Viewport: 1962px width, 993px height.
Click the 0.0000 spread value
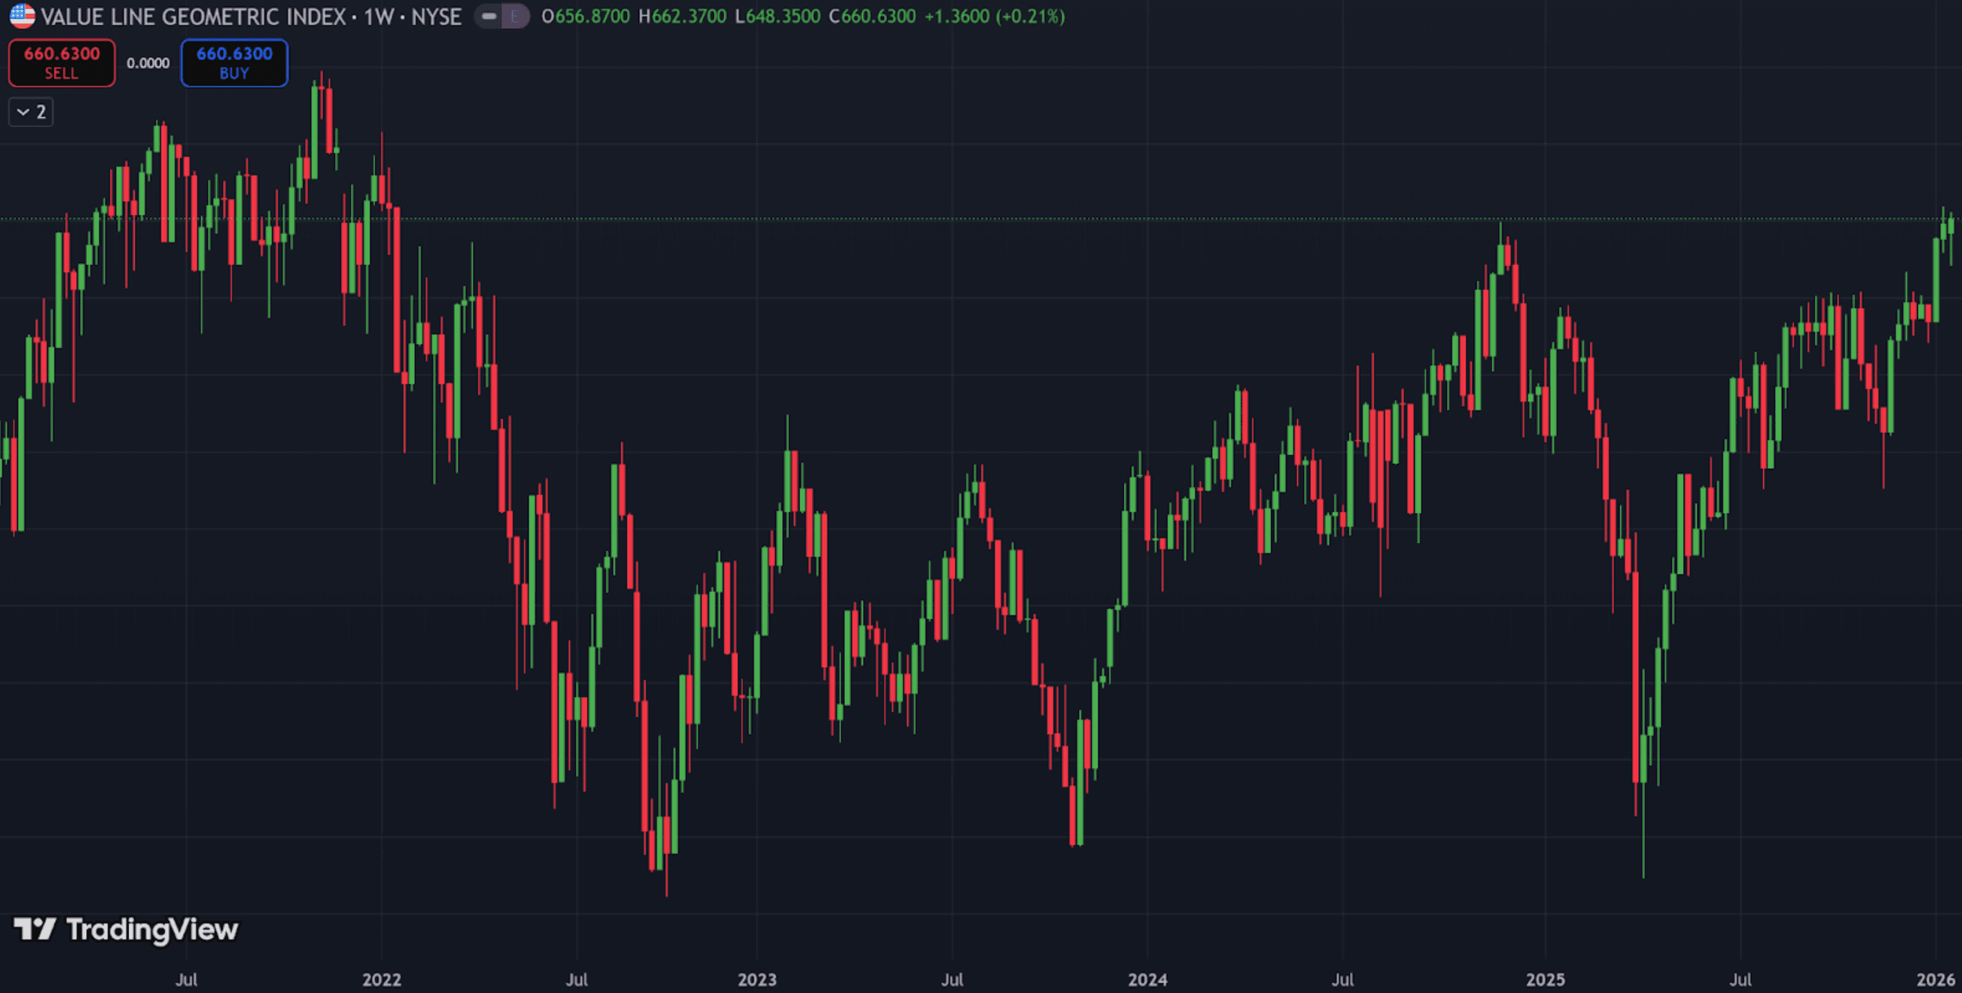tap(148, 64)
